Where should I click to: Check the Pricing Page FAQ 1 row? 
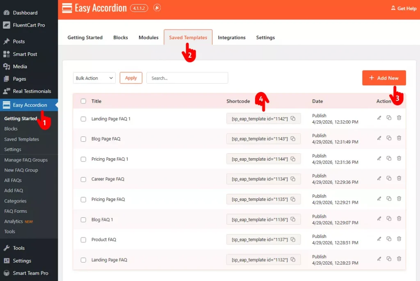click(x=83, y=159)
